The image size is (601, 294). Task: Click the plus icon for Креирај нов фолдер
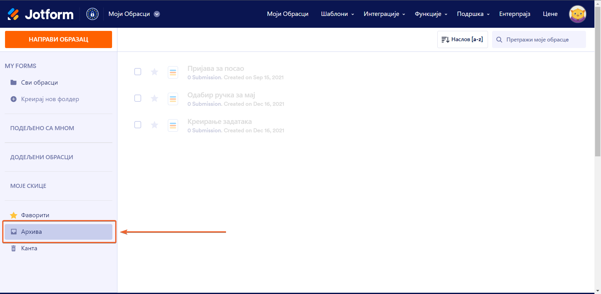click(13, 99)
